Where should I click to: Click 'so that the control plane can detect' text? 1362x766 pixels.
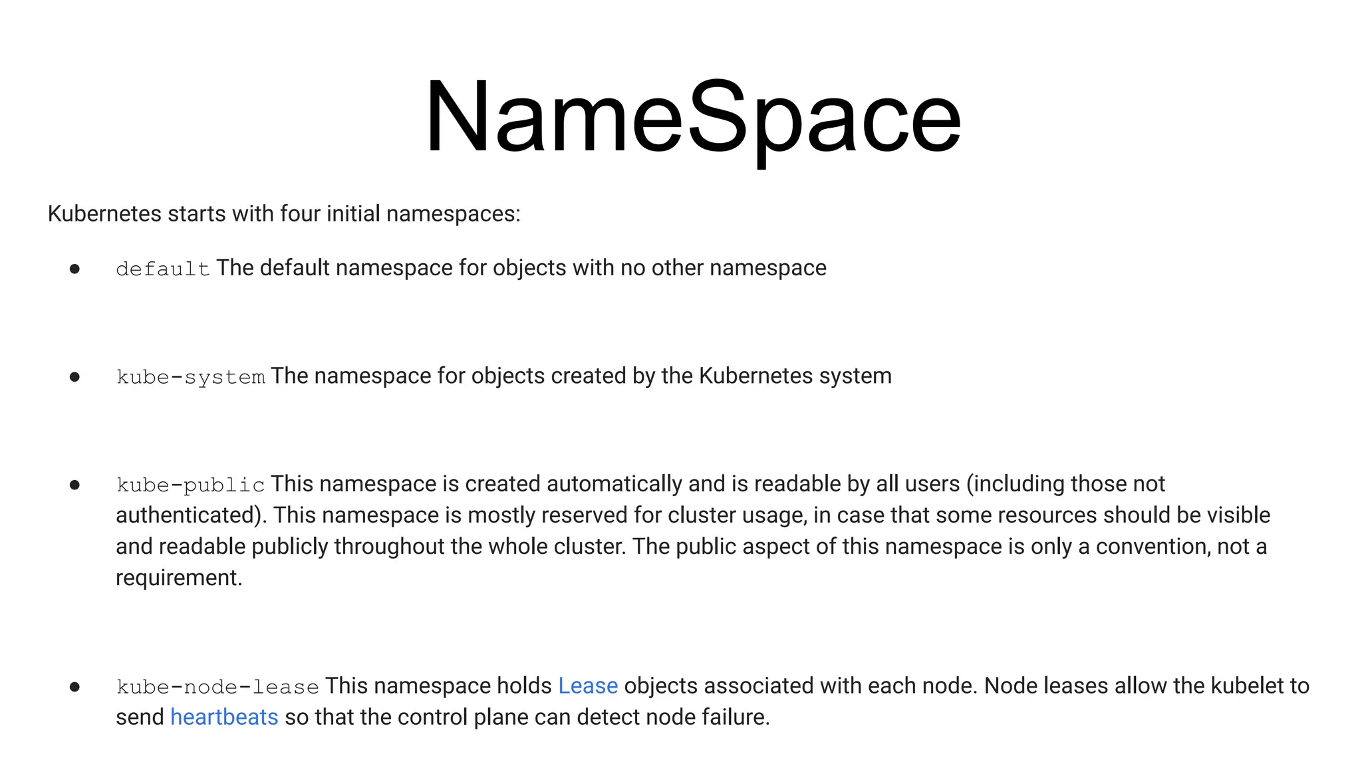527,717
